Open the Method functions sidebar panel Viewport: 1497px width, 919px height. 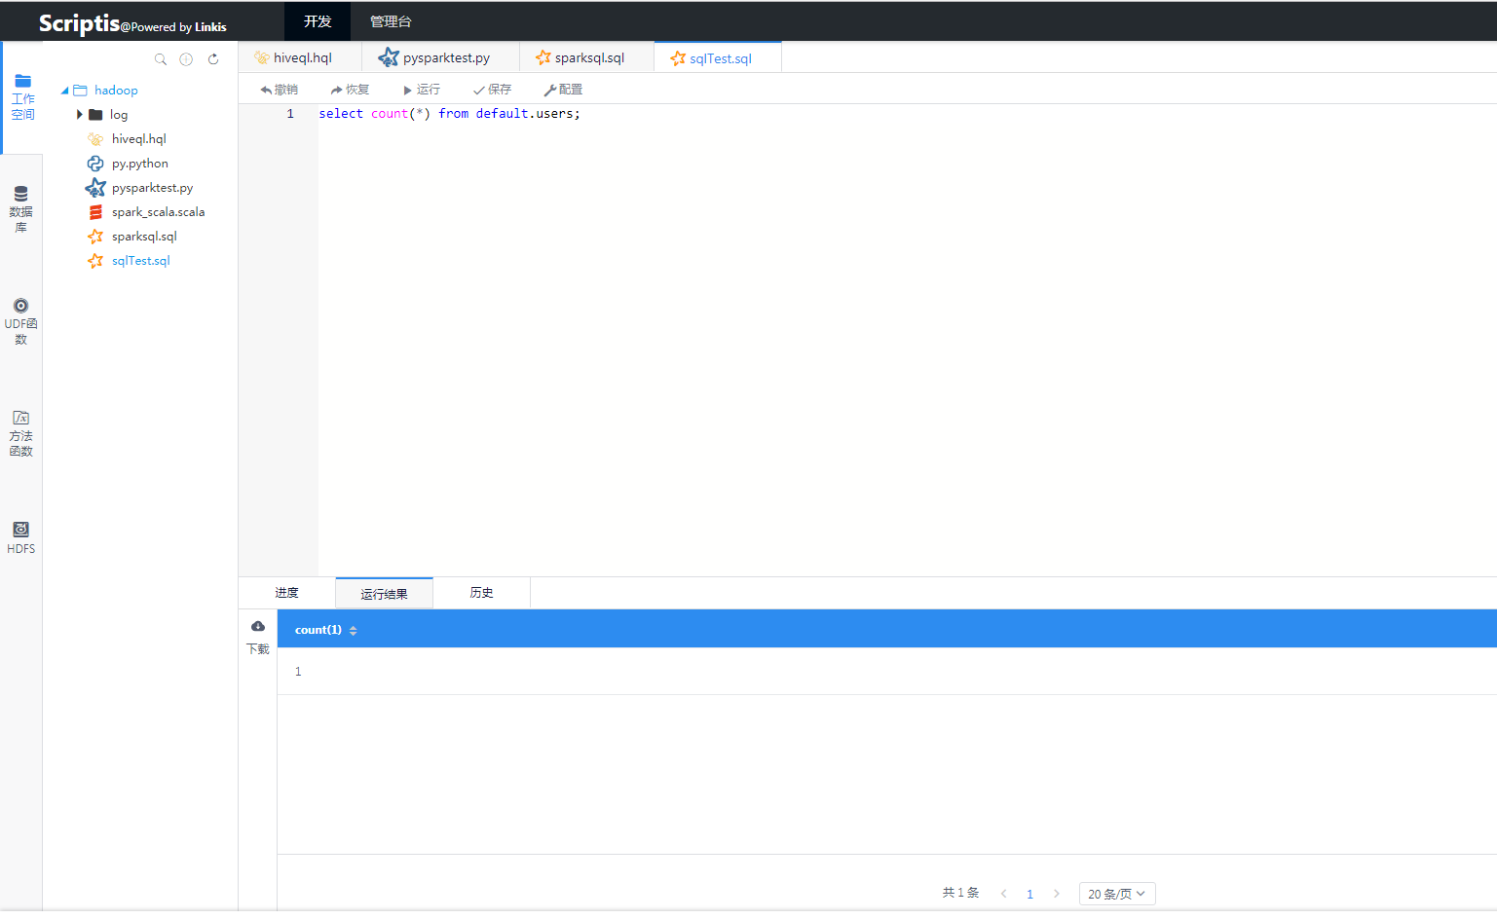(x=20, y=432)
